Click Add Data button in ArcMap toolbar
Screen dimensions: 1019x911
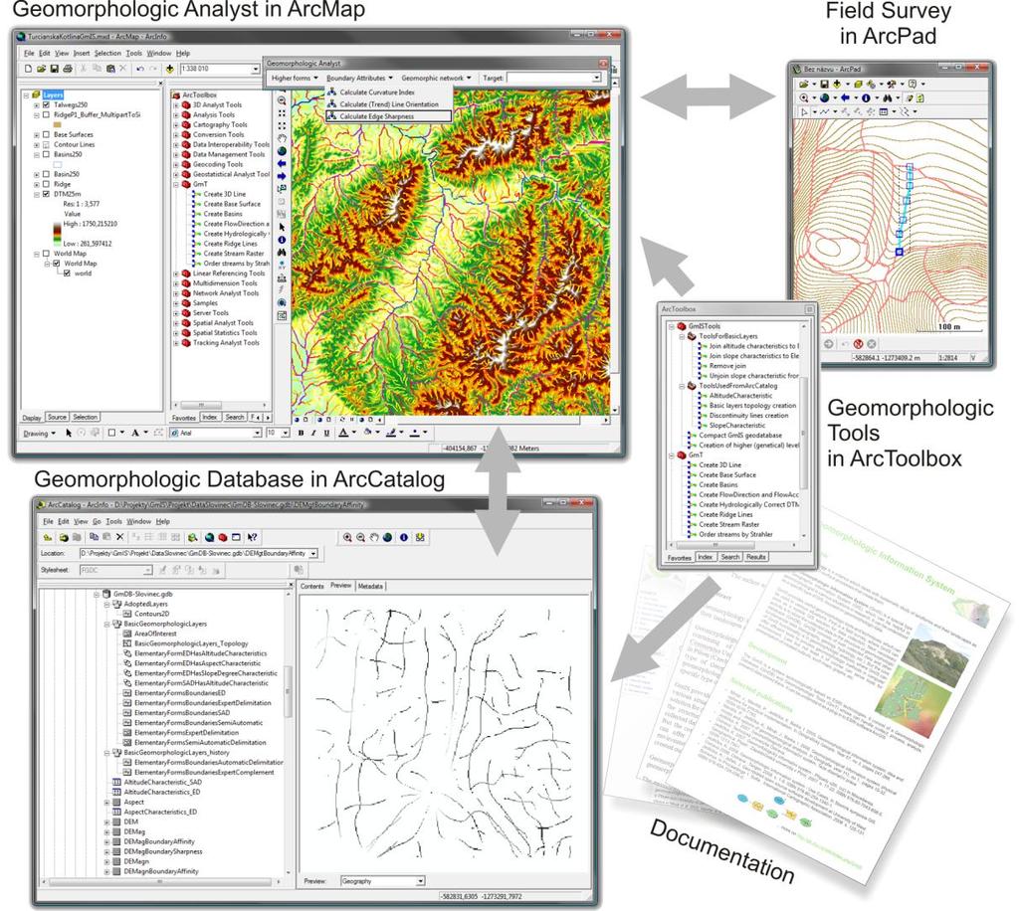[x=169, y=69]
